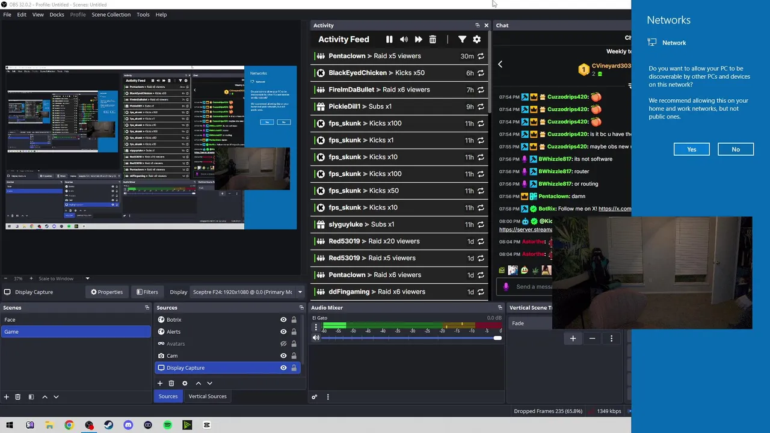Toggle lock on Botrix source
This screenshot has width=770, height=433.
294,320
